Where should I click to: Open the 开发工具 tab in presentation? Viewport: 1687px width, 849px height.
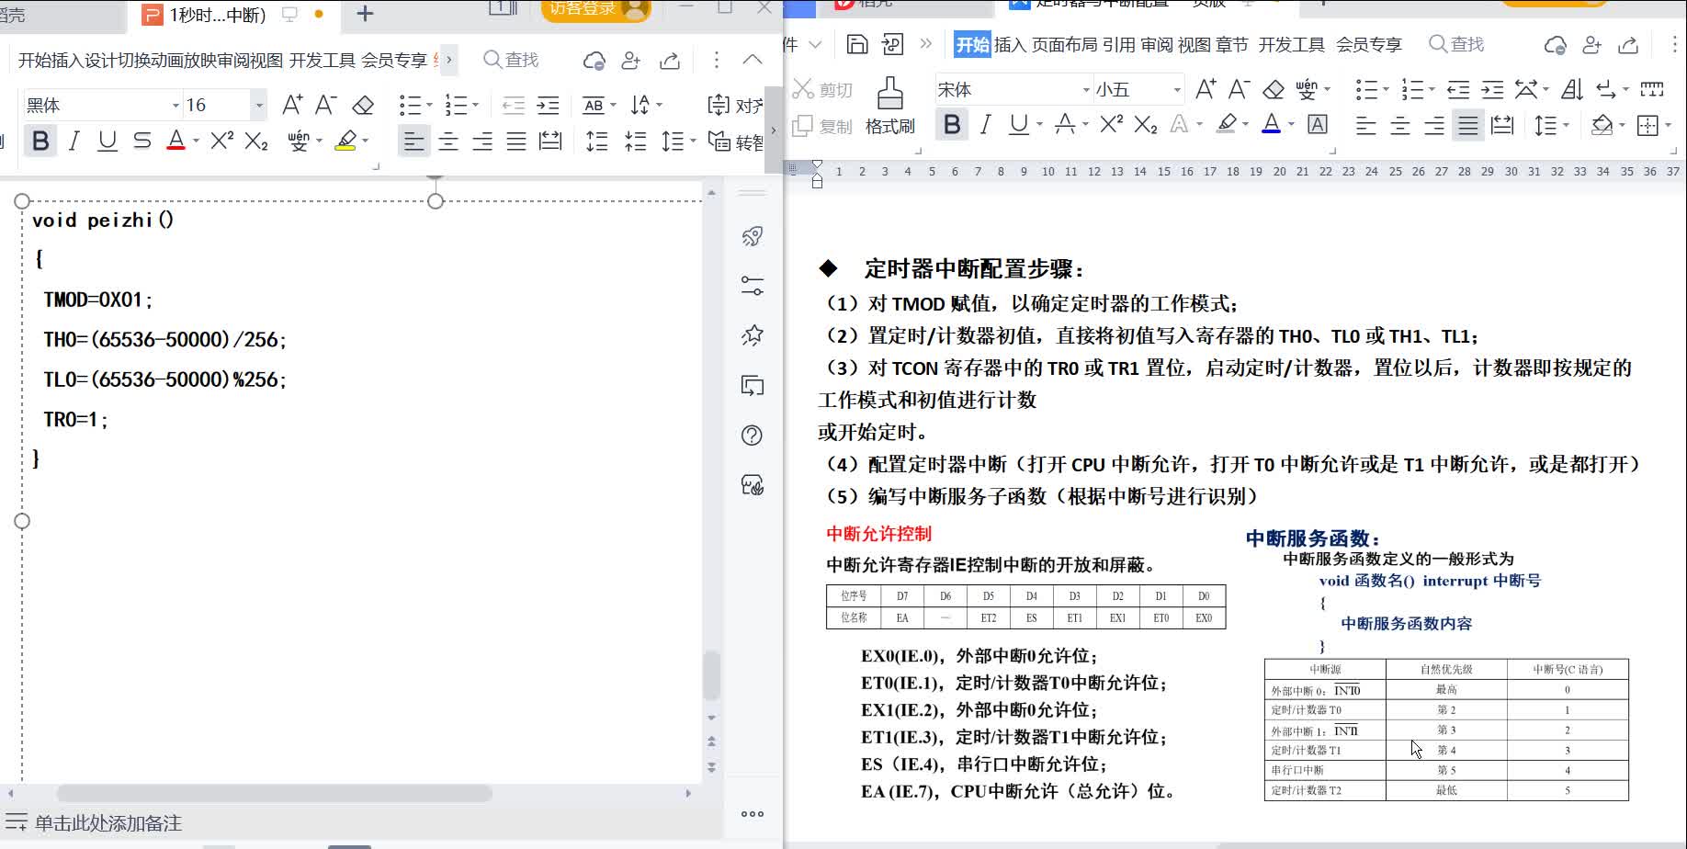[x=323, y=60]
